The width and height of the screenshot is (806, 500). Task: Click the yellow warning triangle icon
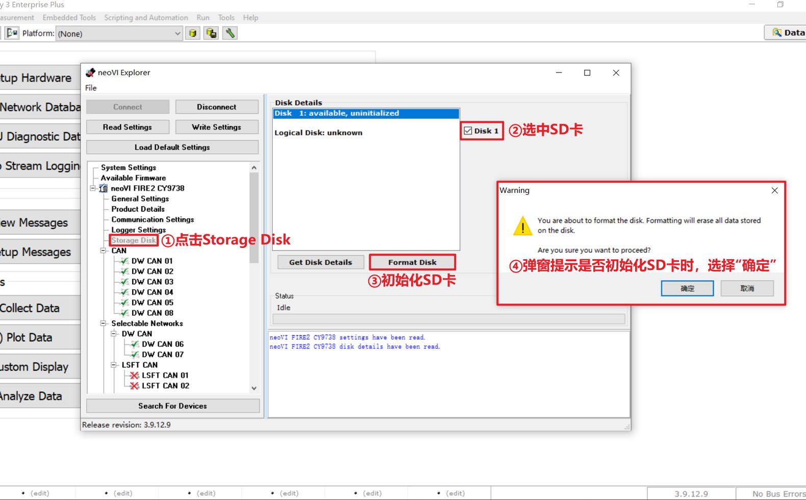(x=522, y=226)
